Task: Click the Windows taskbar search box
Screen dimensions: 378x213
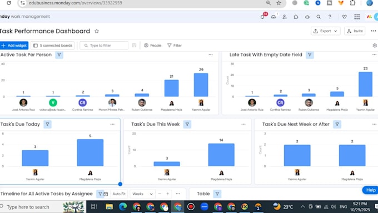Action: 43,207
